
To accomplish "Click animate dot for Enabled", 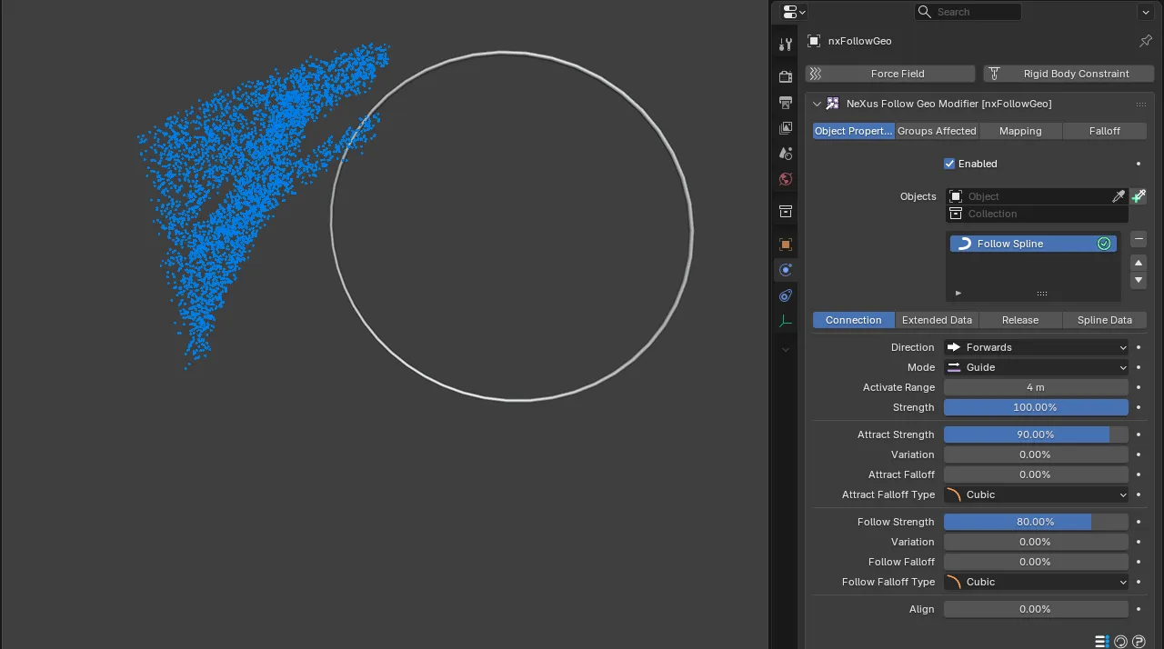I will click(x=1139, y=164).
